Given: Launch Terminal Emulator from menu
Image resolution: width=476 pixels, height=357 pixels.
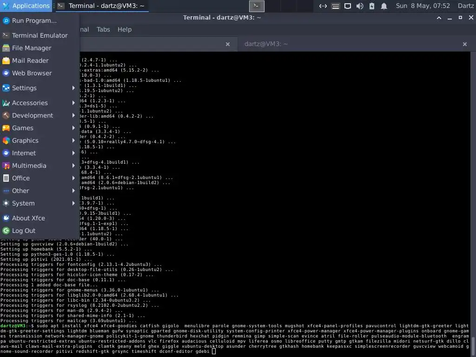Looking at the screenshot, I should point(40,35).
